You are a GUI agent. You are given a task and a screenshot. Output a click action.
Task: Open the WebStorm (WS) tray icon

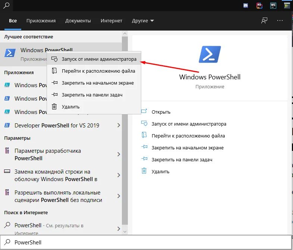tap(273, 6)
